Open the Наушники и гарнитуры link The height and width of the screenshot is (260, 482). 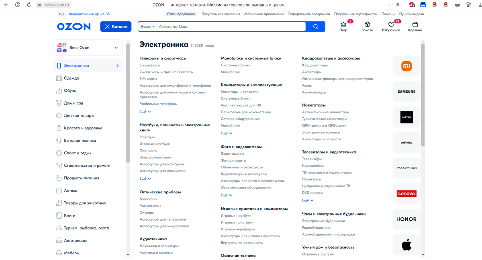tap(159, 246)
